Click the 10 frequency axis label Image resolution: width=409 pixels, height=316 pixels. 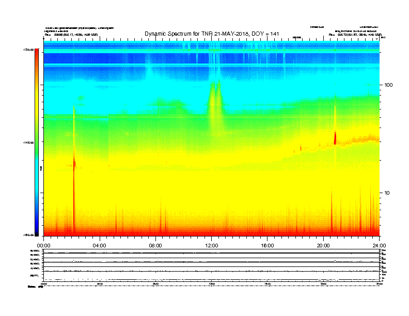pos(387,193)
